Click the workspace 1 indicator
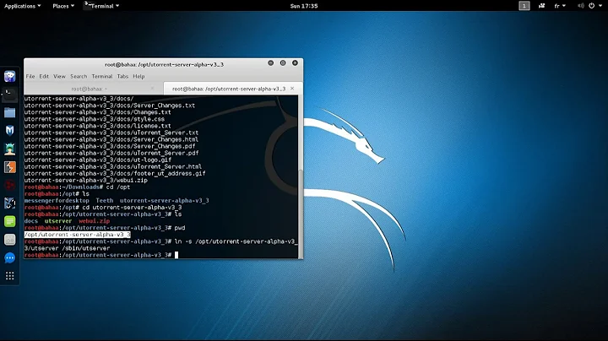This screenshot has height=341, width=608. [x=524, y=6]
